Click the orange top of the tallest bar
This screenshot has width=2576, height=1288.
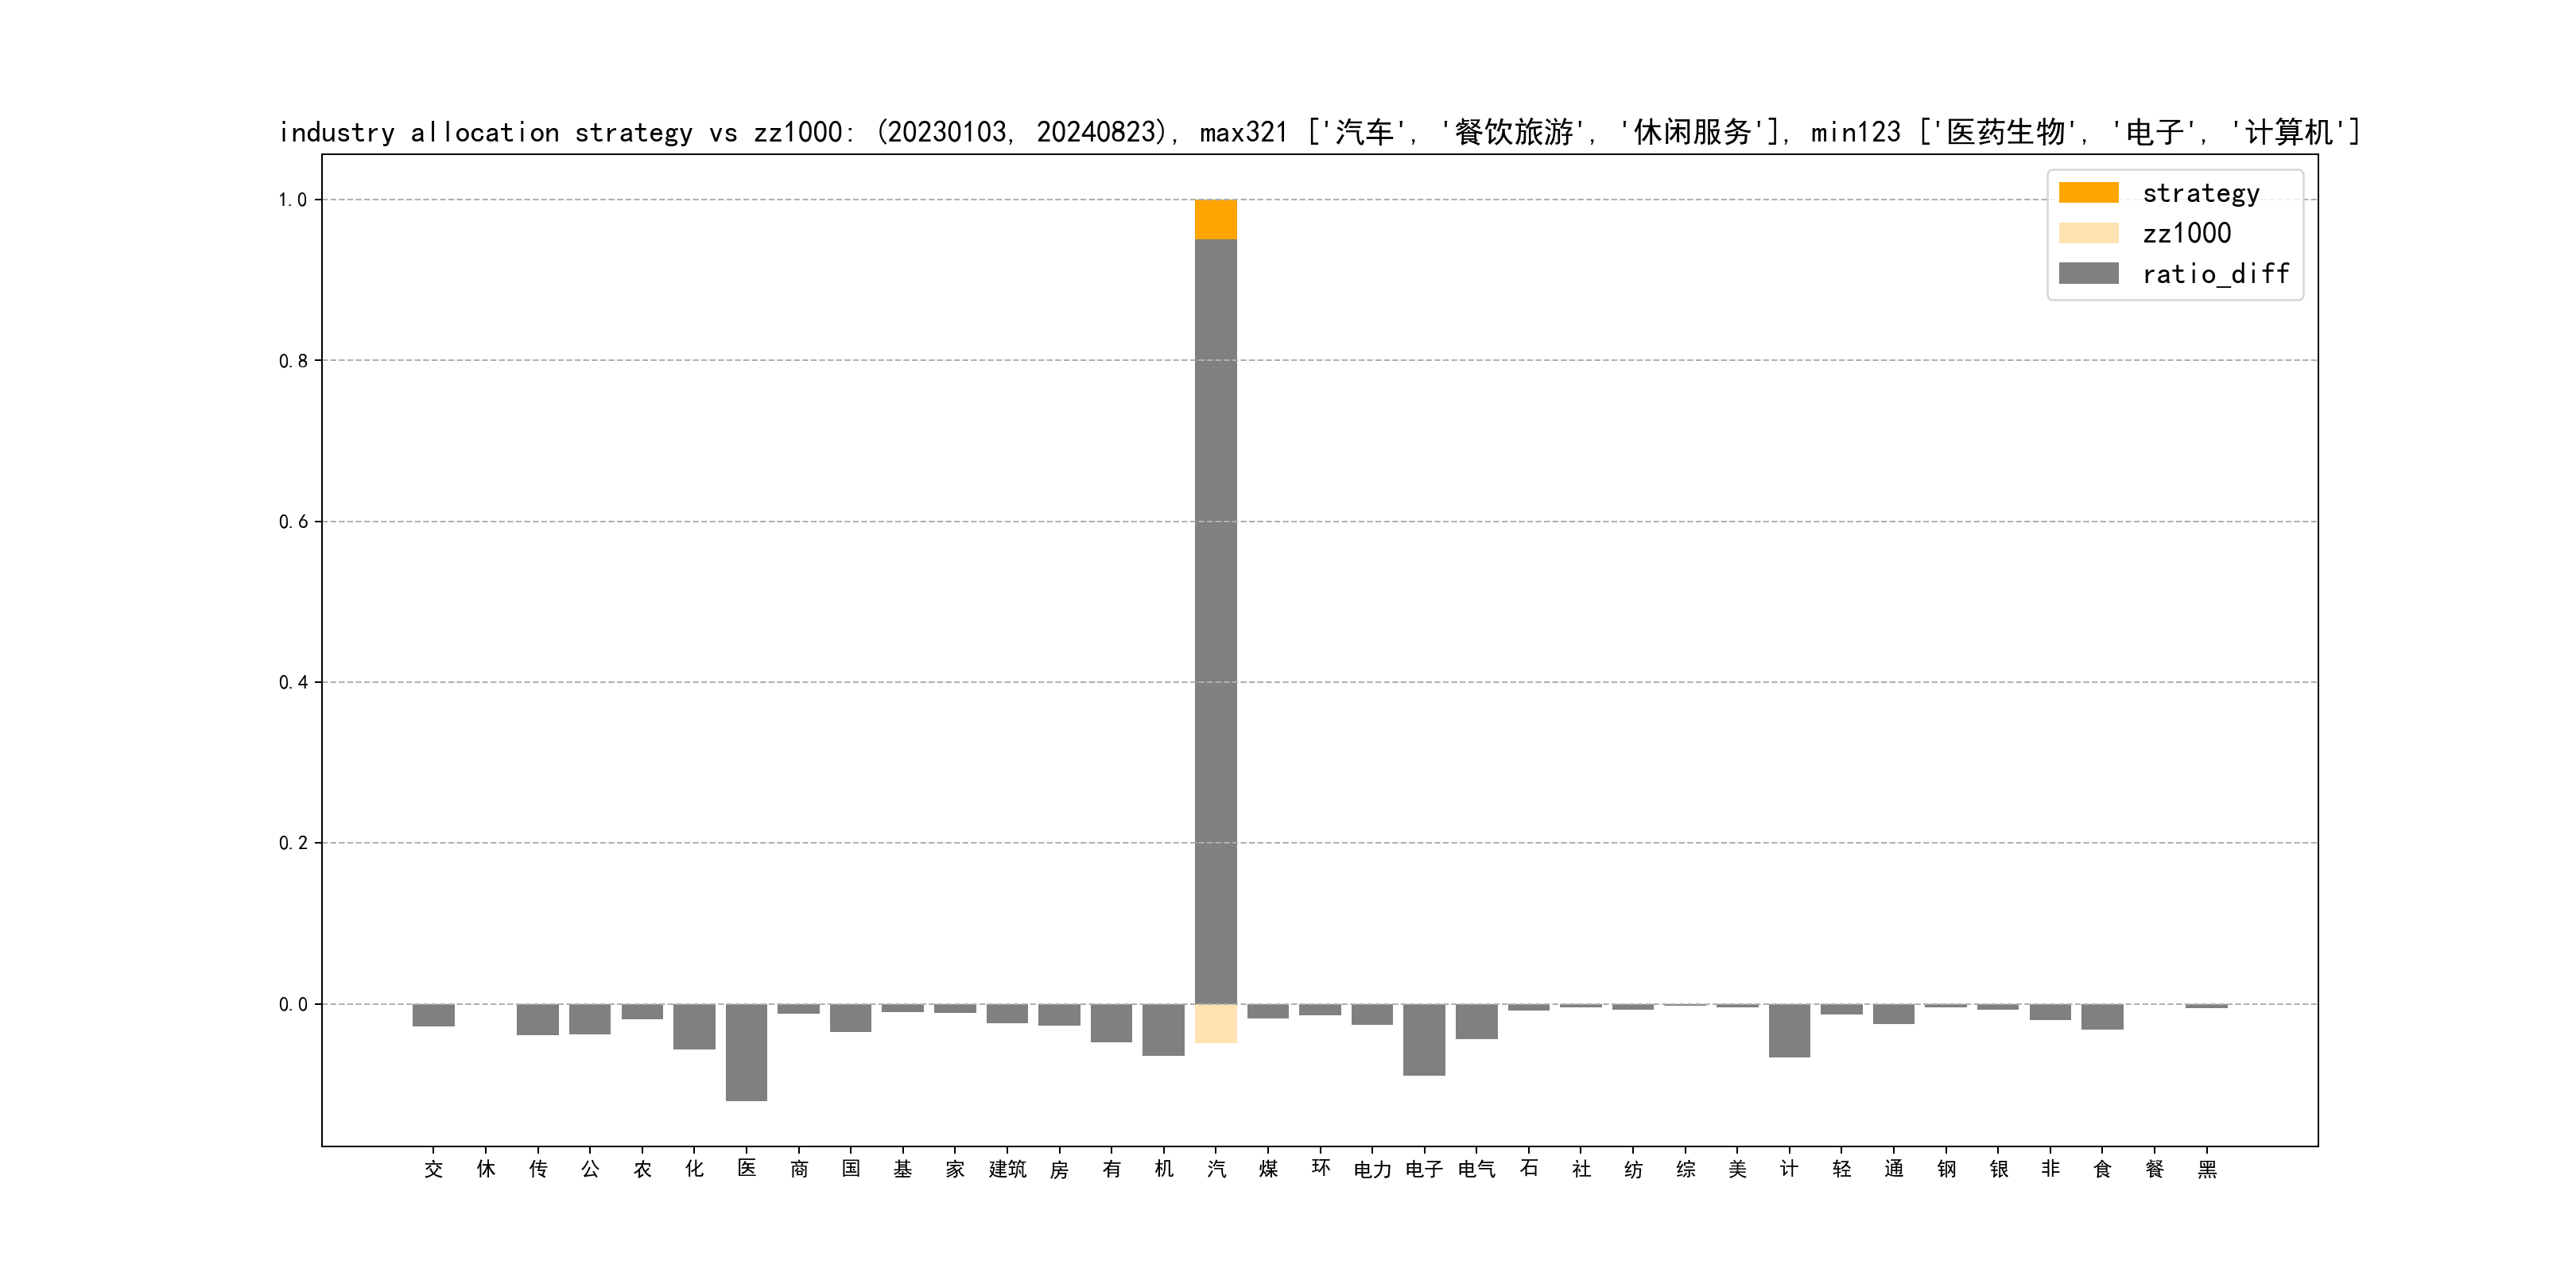pyautogui.click(x=1215, y=219)
